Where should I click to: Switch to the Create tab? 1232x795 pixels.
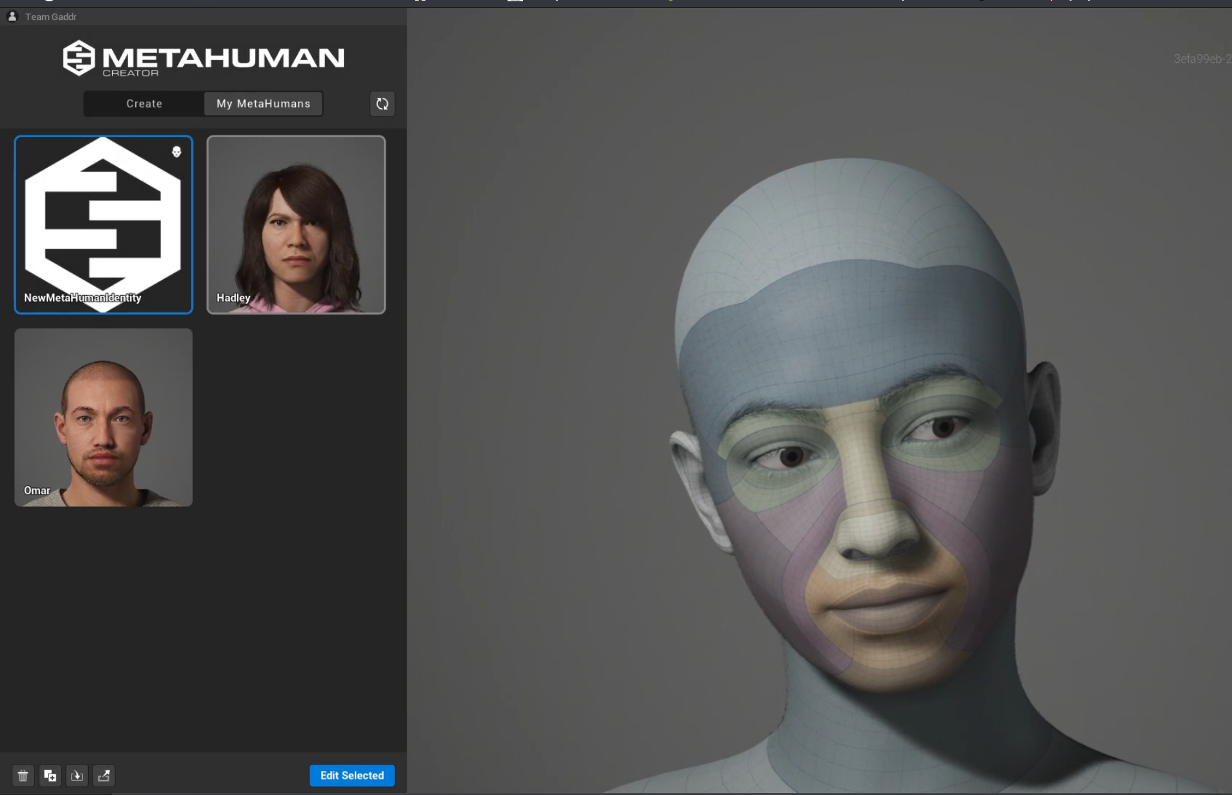coord(144,104)
